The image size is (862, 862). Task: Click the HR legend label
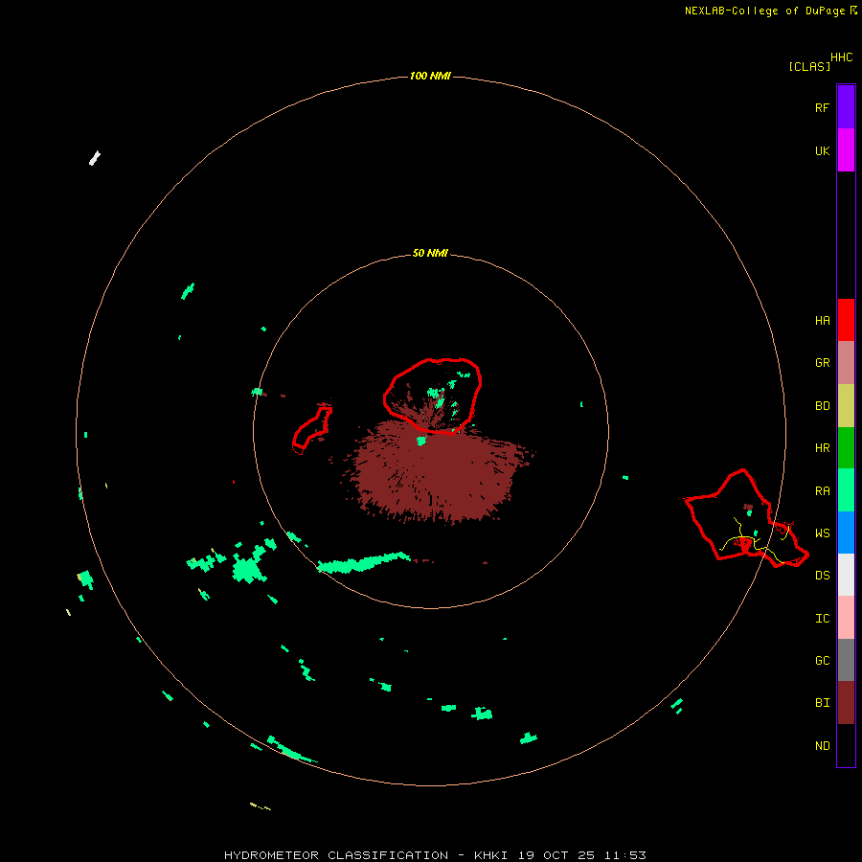(x=822, y=448)
